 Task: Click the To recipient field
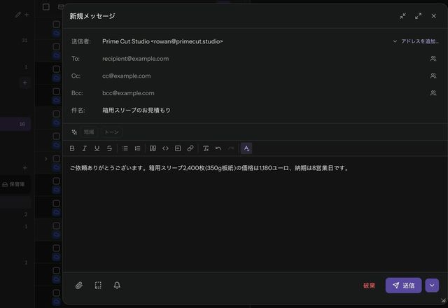pos(263,59)
